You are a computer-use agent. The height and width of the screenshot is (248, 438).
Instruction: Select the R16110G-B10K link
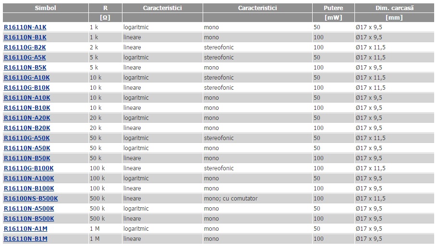27,88
